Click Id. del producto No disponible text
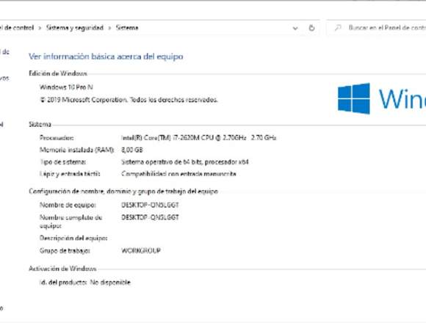The height and width of the screenshot is (323, 426). pos(85,283)
